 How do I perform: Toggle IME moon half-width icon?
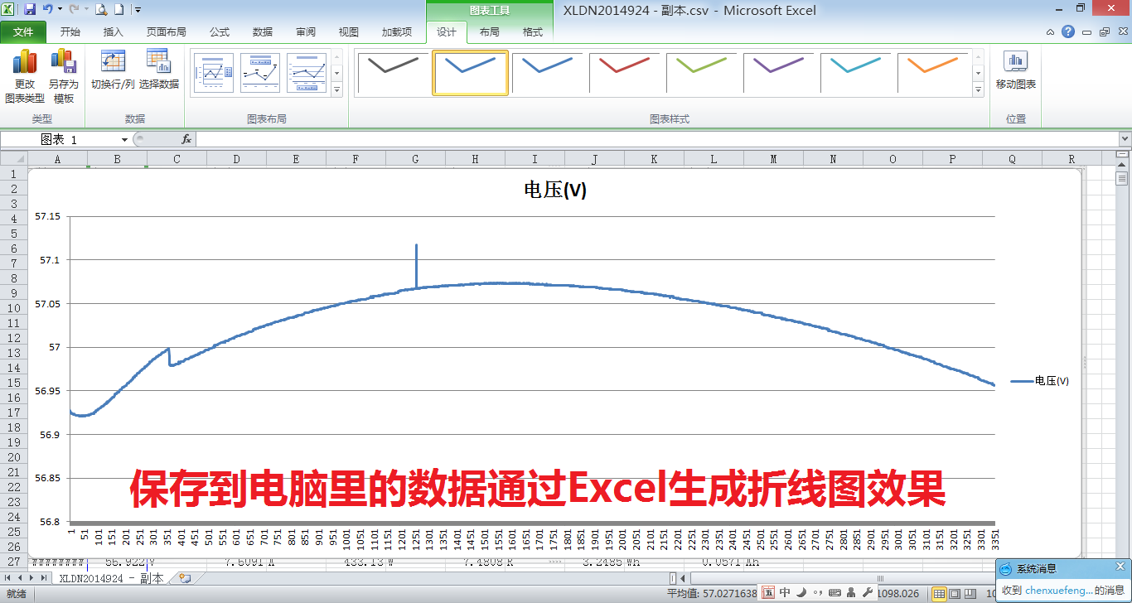click(x=801, y=593)
